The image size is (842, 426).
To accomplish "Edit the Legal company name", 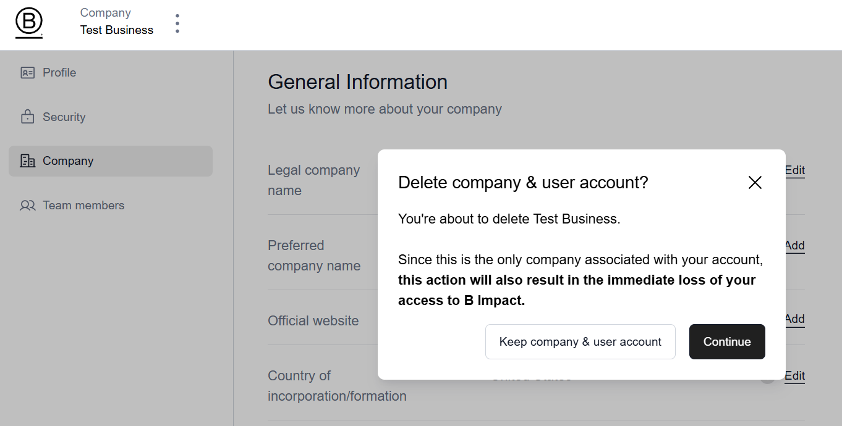I will coord(795,170).
